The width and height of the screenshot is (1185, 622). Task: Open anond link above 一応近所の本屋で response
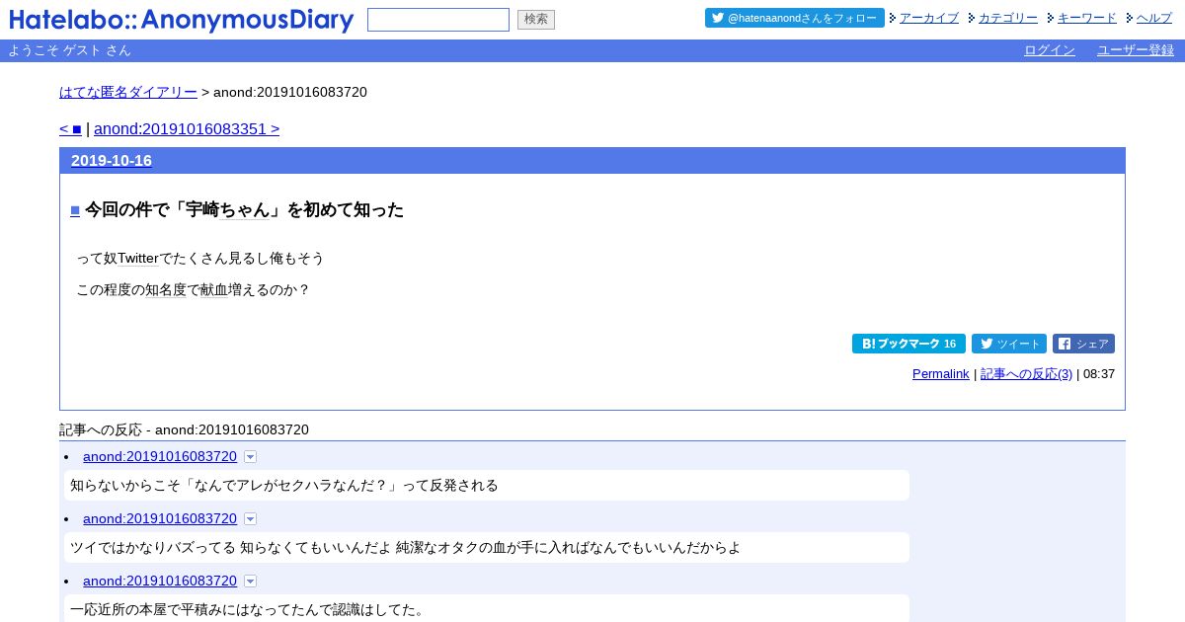(x=160, y=581)
